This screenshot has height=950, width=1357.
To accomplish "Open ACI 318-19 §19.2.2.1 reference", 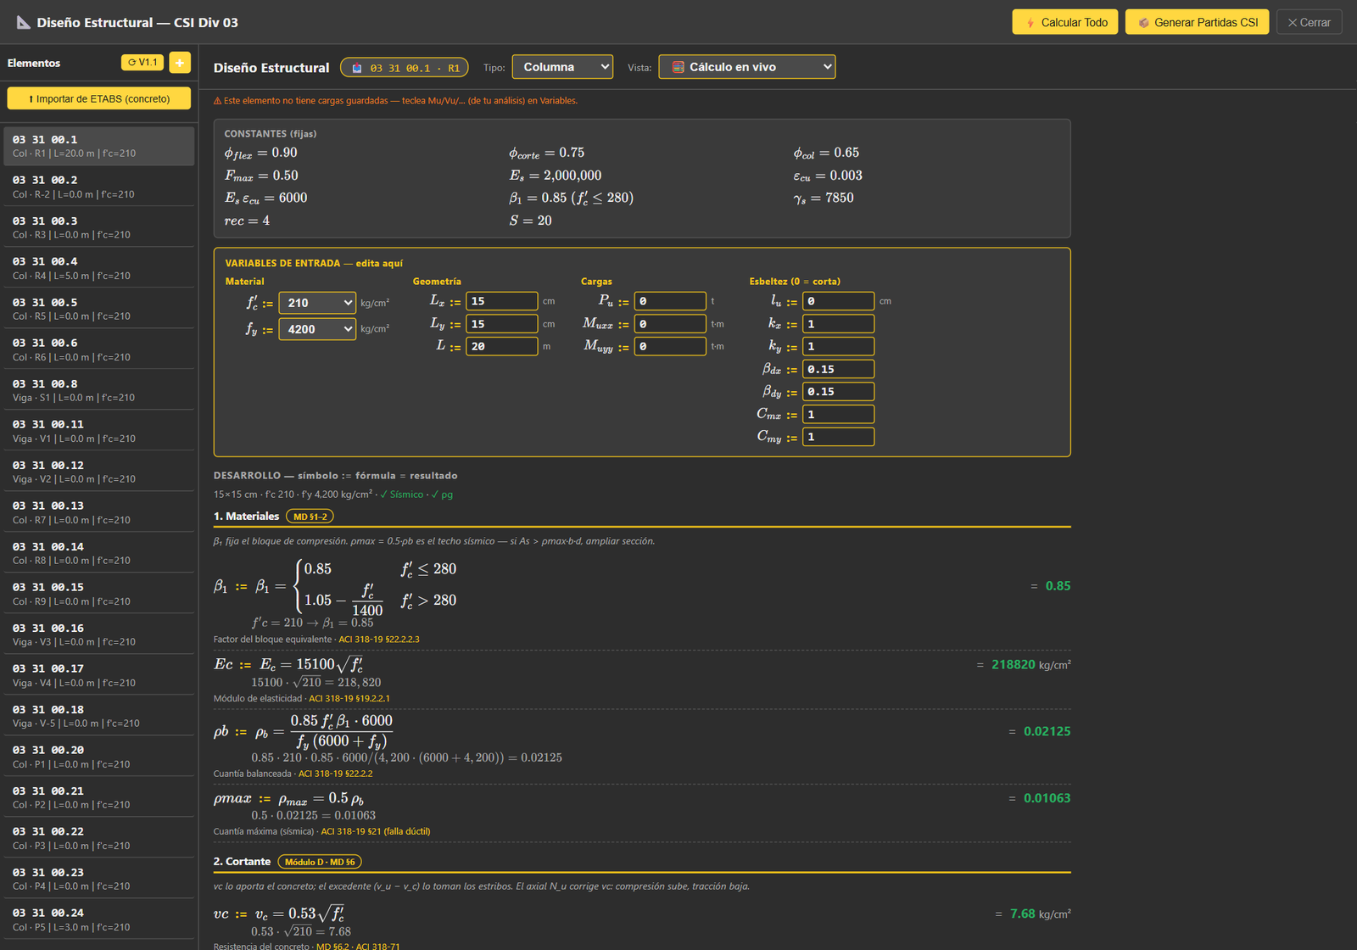I will [349, 699].
